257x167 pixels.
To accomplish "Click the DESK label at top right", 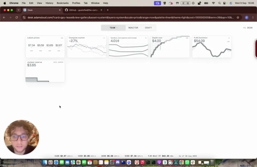I will (x=250, y=28).
